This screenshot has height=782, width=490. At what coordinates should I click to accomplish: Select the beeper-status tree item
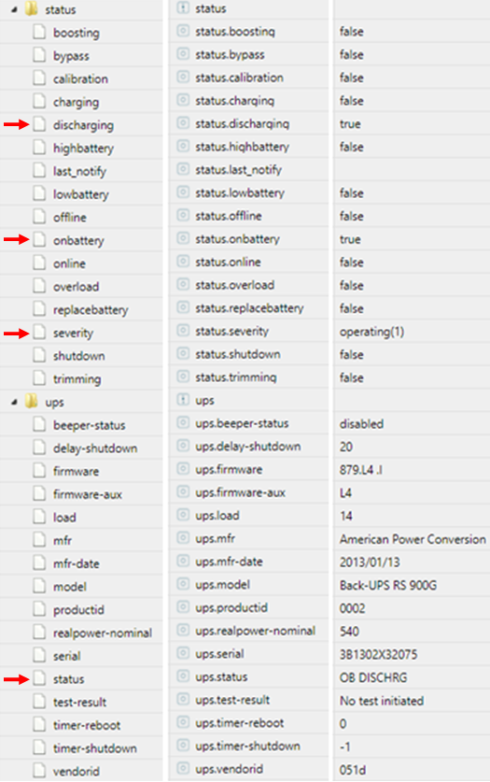90,425
